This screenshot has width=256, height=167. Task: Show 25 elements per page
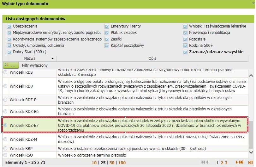[x=103, y=163]
